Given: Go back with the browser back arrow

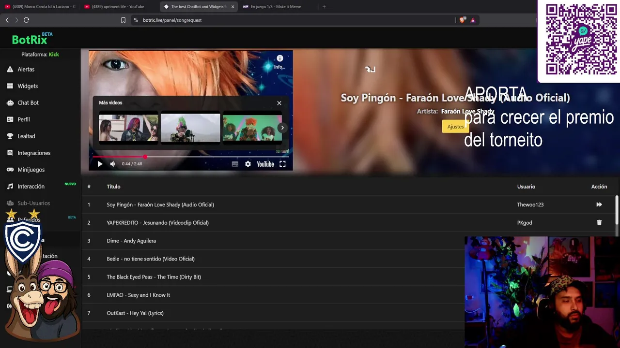Looking at the screenshot, I should point(7,20).
